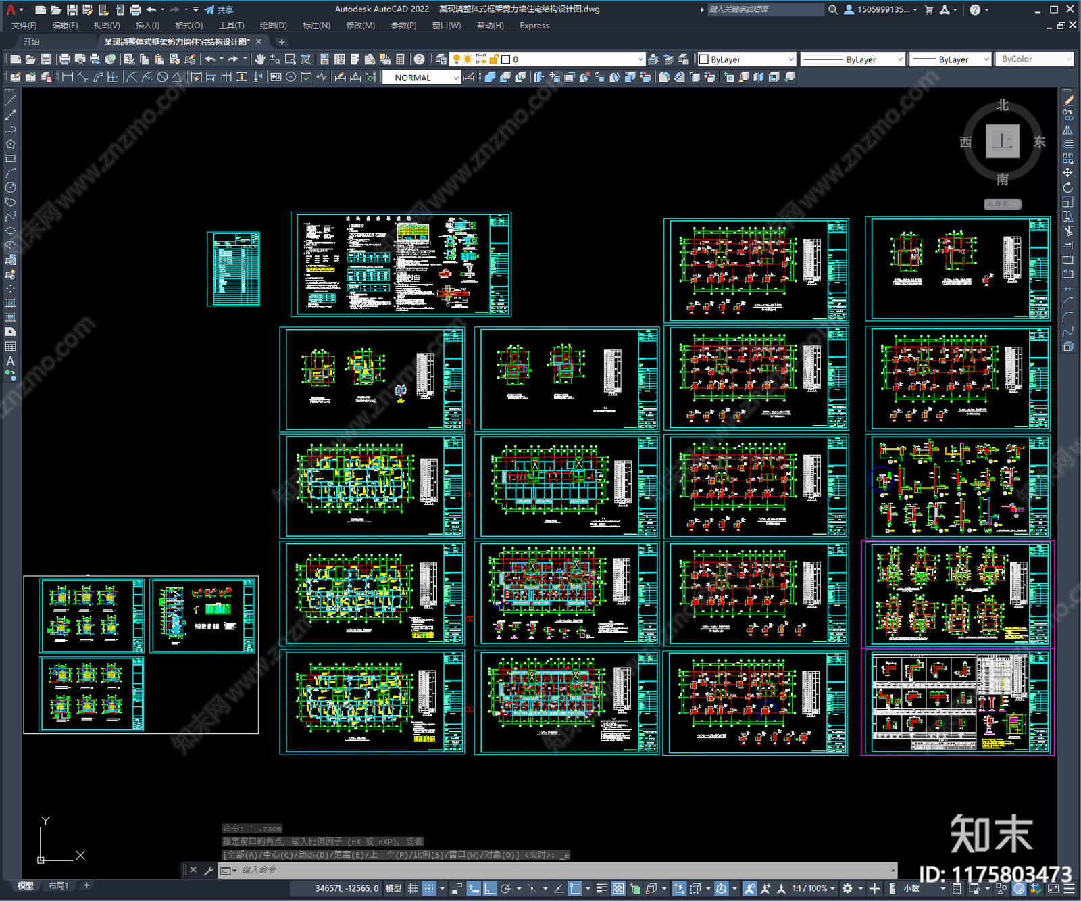Image resolution: width=1081 pixels, height=901 pixels.
Task: Toggle ortho mode in status bar
Action: [490, 888]
